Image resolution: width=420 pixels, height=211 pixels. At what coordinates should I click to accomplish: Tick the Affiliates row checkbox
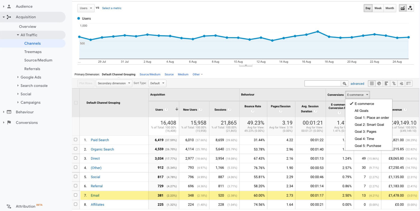point(75,204)
